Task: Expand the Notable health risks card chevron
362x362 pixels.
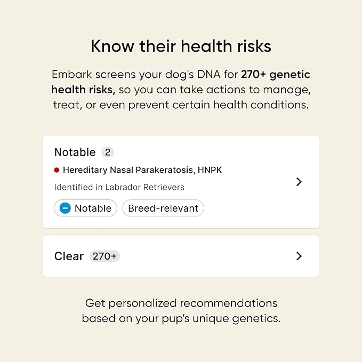Action: 299,182
